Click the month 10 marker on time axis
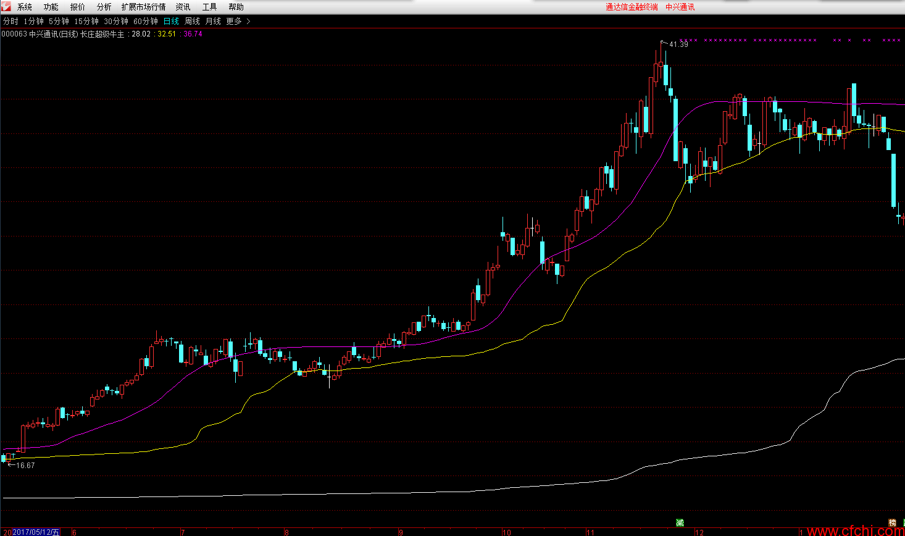Viewport: 905px width, 536px height. (x=507, y=532)
